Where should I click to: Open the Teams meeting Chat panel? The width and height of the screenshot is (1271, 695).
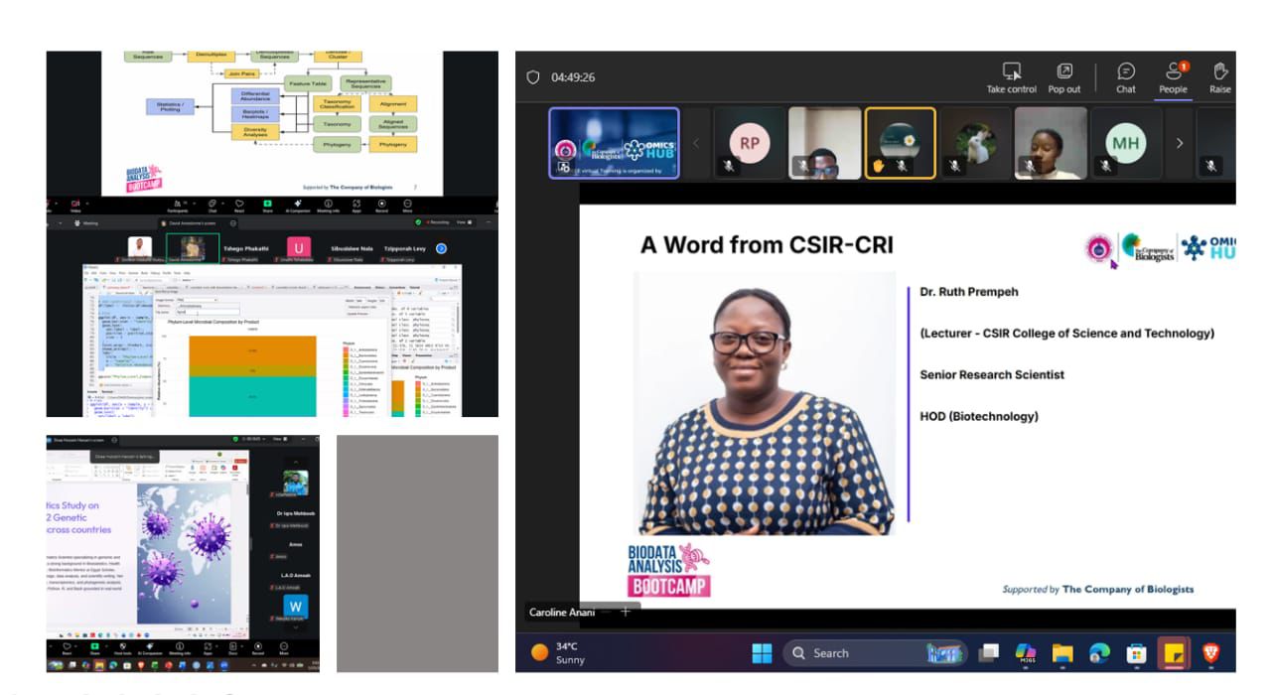[1125, 77]
